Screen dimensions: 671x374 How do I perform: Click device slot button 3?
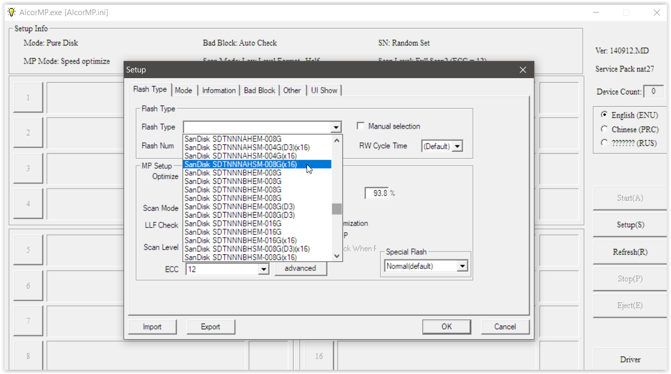pyautogui.click(x=28, y=168)
